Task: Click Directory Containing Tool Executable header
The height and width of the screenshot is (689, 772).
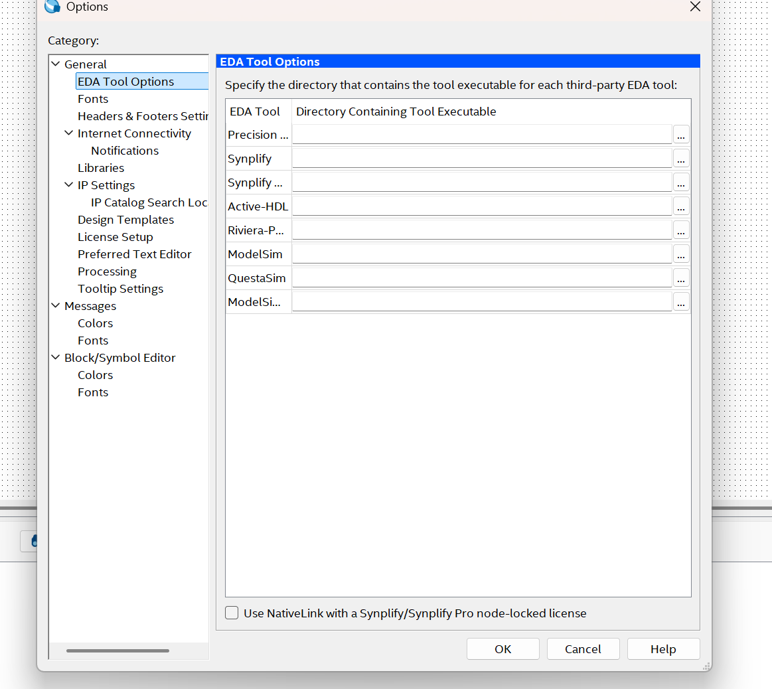Action: pos(491,112)
